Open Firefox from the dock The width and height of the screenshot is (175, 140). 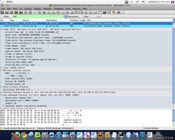coord(17,135)
